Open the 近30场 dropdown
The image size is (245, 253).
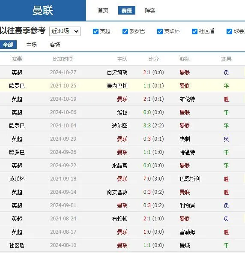pos(65,31)
